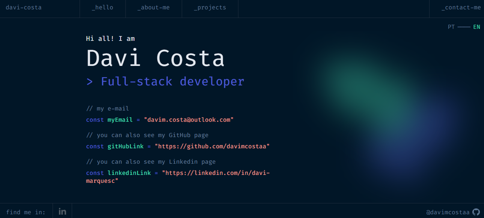Click the "Davi Costa" heading
This screenshot has height=218, width=484.
coord(155,58)
